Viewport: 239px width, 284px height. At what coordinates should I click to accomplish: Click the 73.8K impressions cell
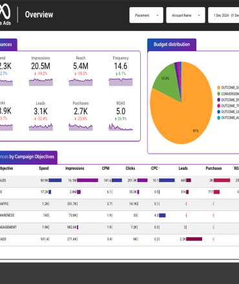(x=73, y=216)
